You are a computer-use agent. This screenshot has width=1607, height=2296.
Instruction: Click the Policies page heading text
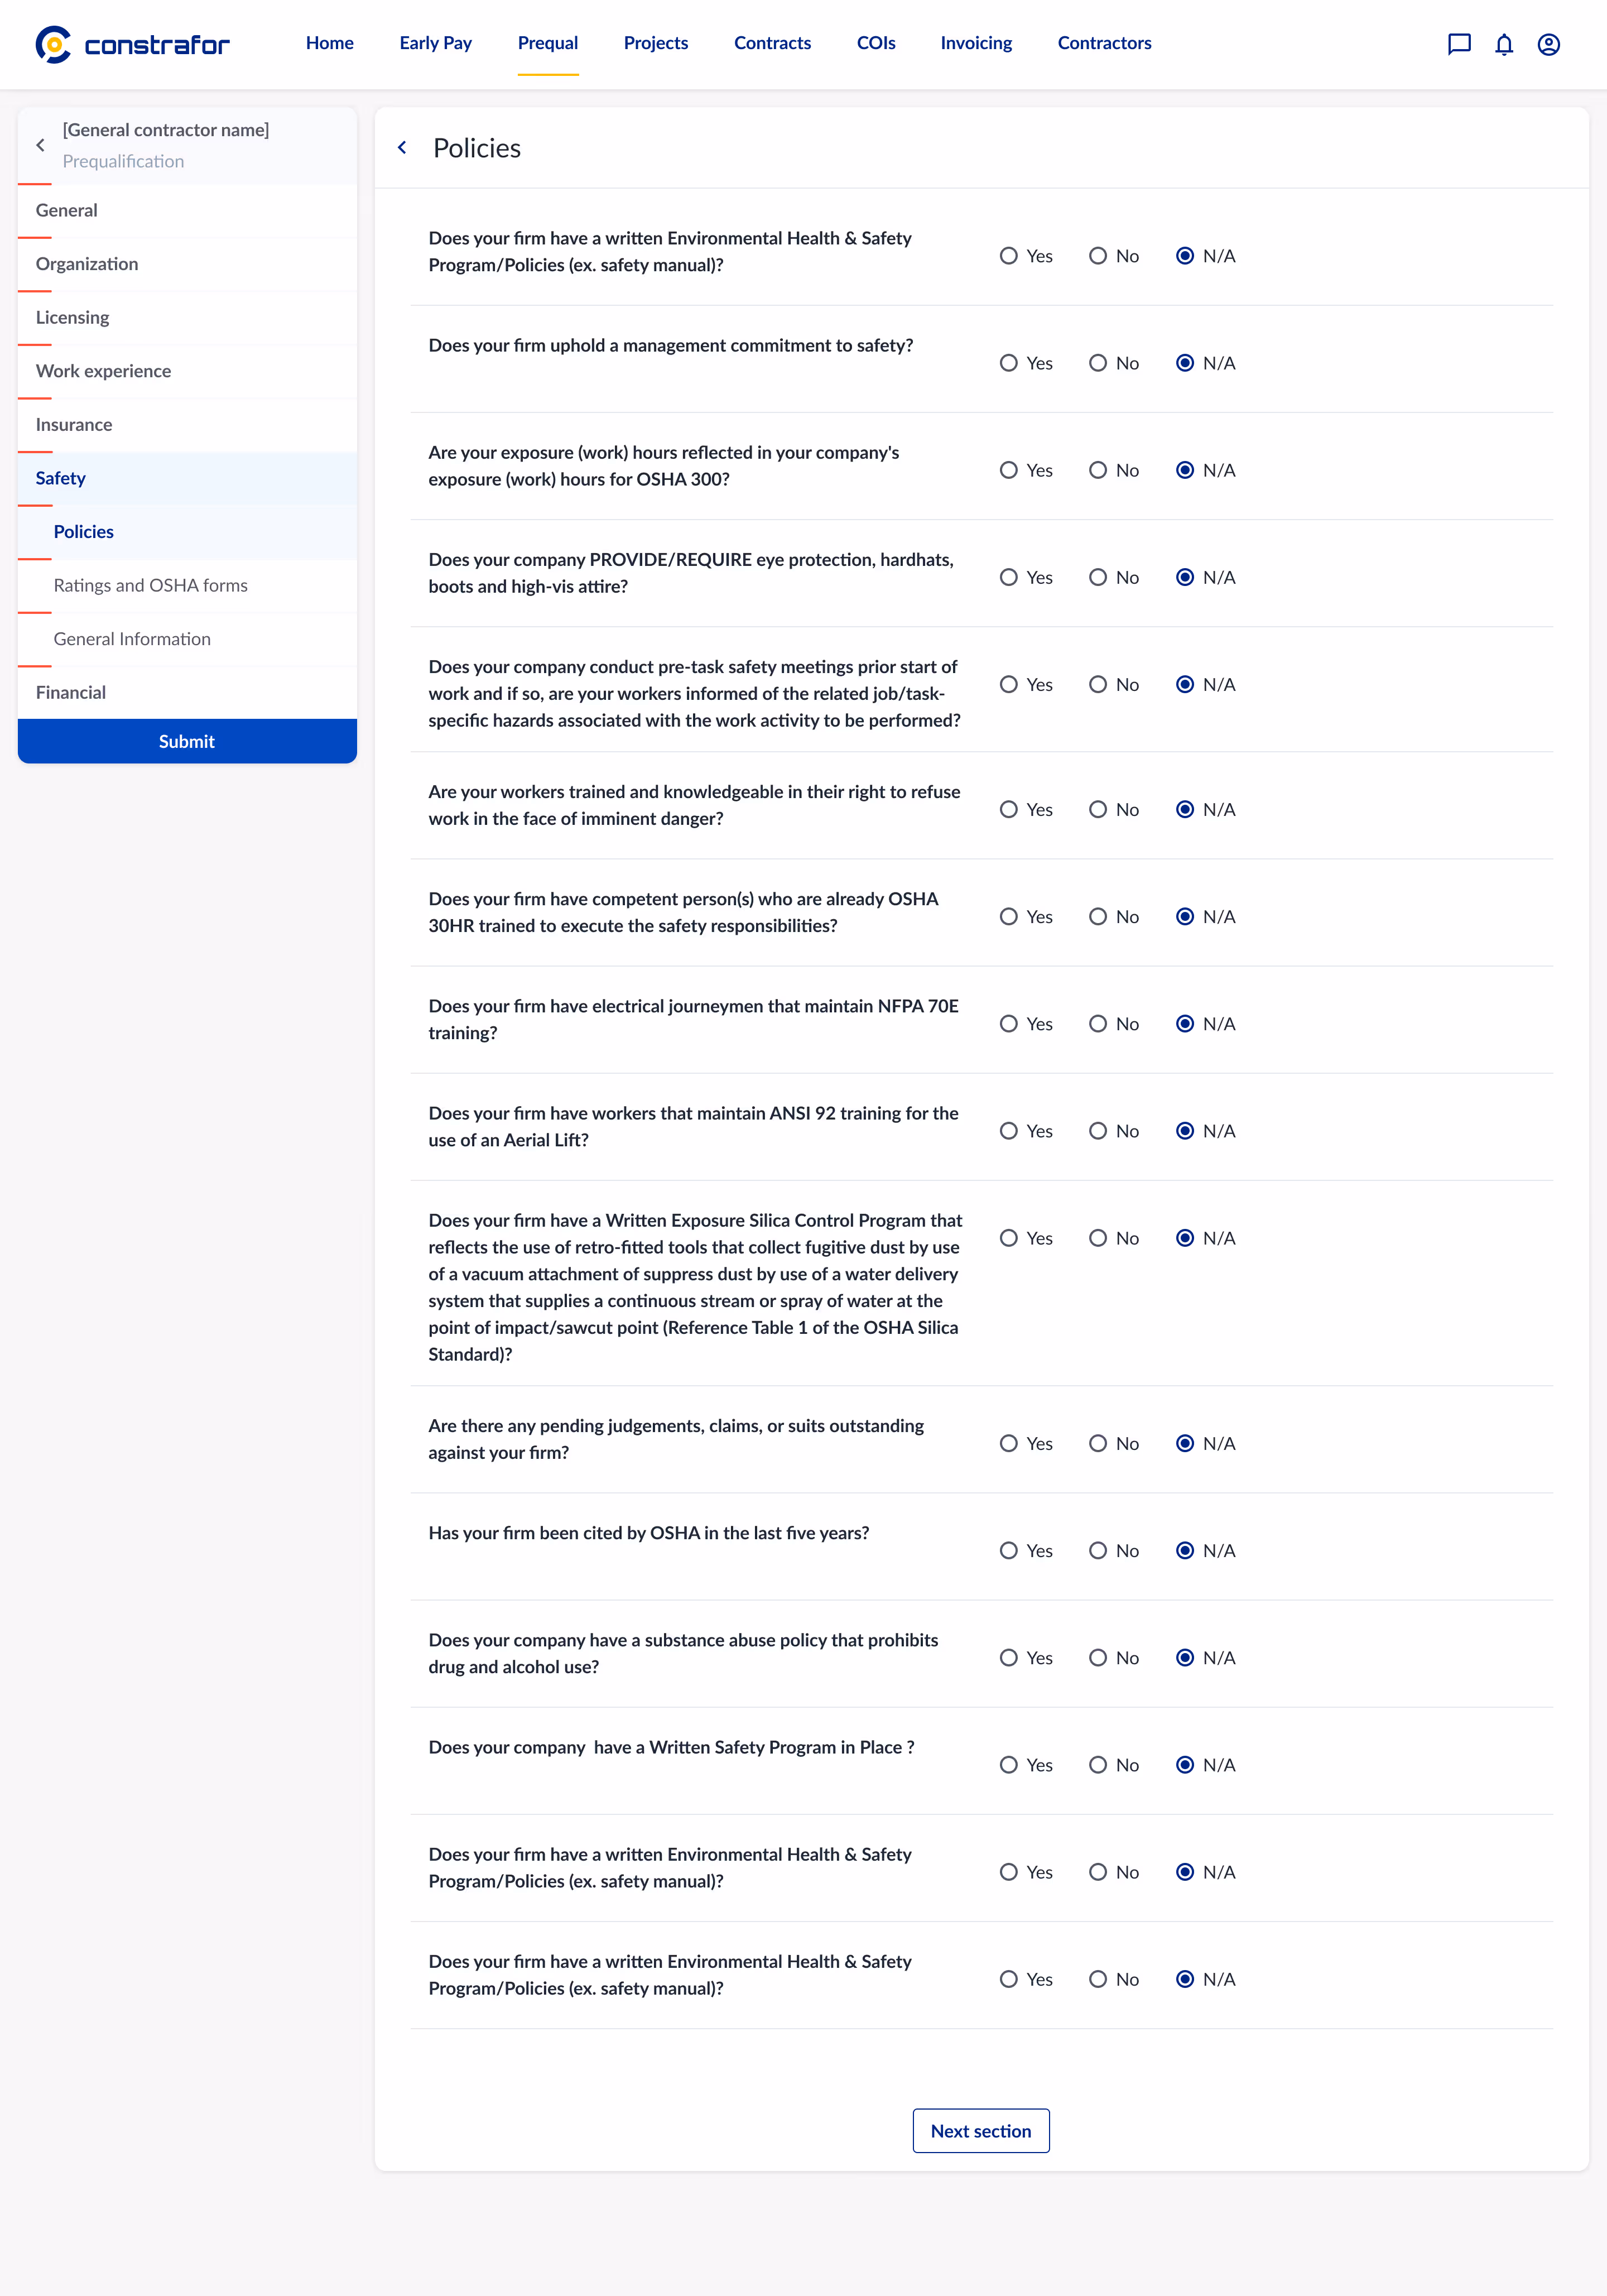[x=477, y=148]
